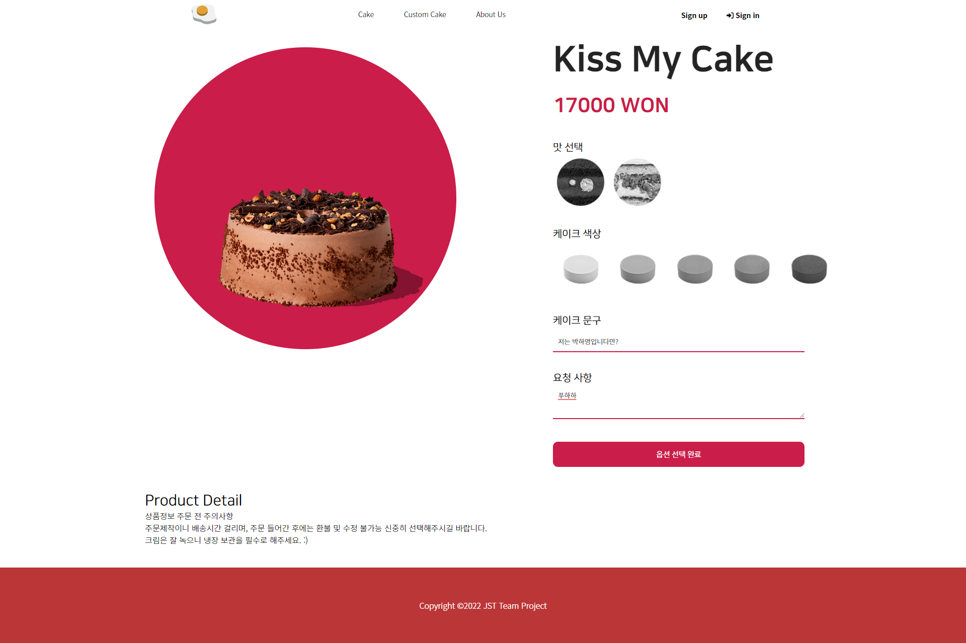Choose the fourth gray cake color
Screen dimensions: 966x643
pyautogui.click(x=752, y=269)
